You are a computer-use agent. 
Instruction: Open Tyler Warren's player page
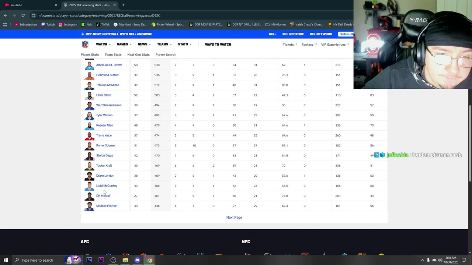104,115
